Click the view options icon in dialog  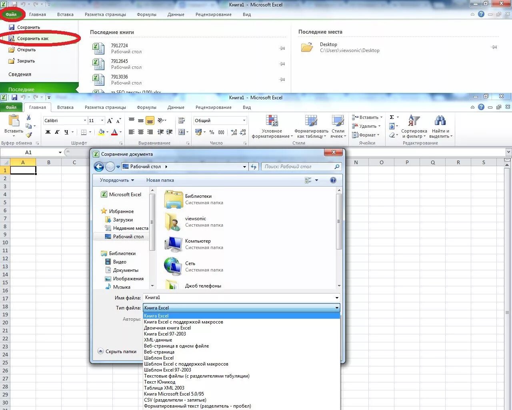point(308,181)
